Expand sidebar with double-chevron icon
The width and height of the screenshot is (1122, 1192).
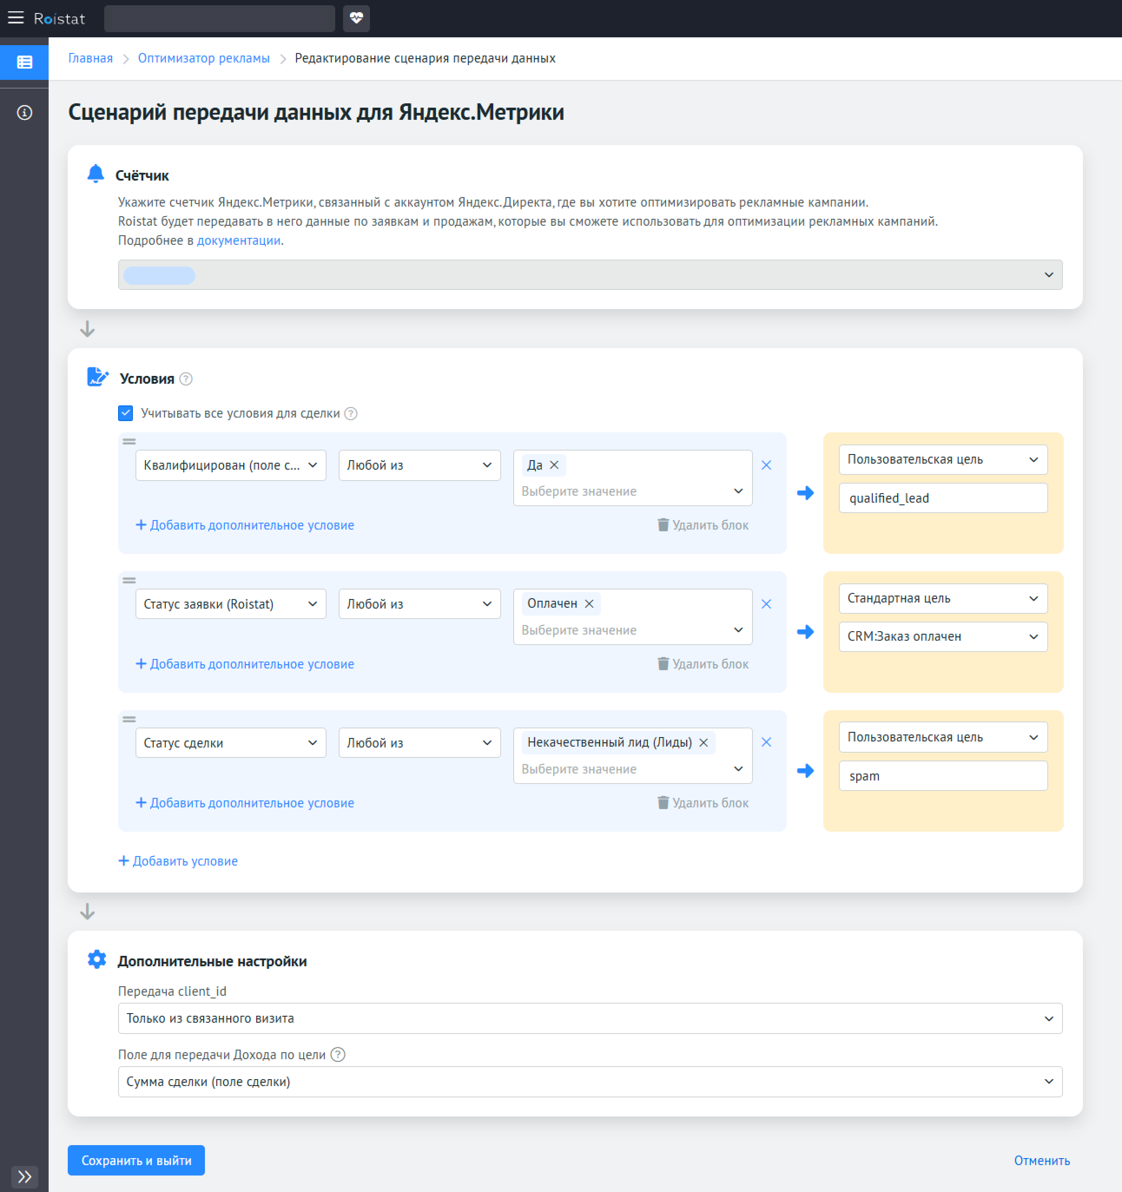pos(24,1176)
